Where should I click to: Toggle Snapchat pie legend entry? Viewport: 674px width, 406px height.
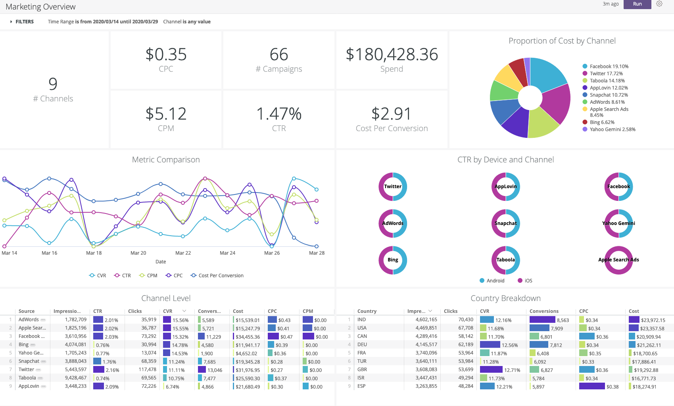tap(605, 95)
